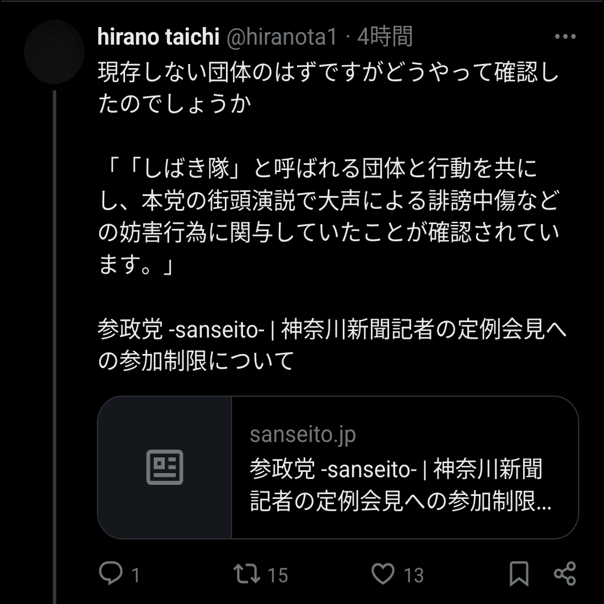
Task: Click the reply count showing 1
Action: click(136, 575)
